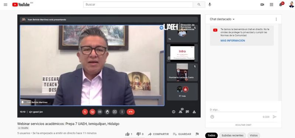295x138 pixels.
Task: Expand the Chat destacado dropdown
Action: pos(222,19)
